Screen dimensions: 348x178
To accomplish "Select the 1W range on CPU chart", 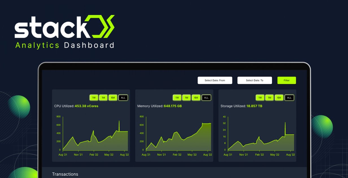I will pyautogui.click(x=93, y=97).
